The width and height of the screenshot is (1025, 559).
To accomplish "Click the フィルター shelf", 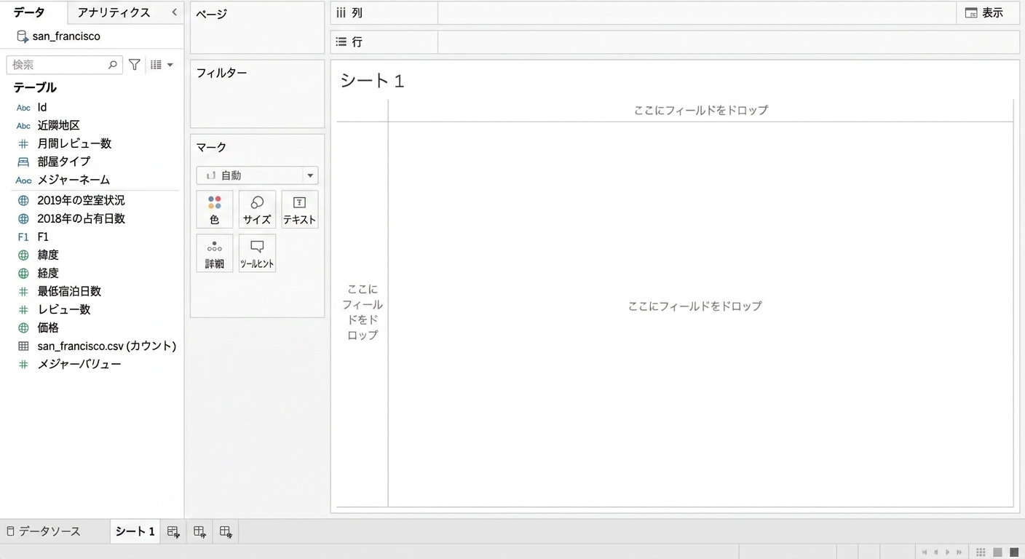I will [x=257, y=94].
